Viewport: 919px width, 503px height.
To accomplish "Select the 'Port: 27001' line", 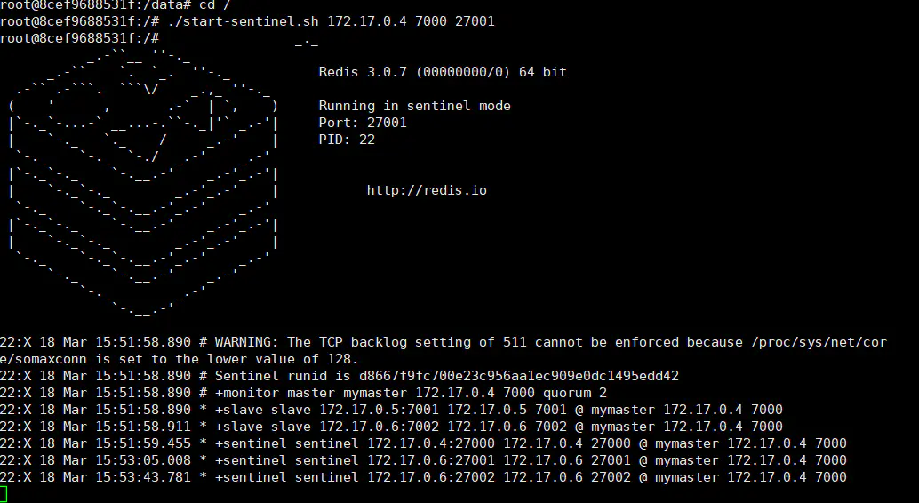I will (363, 124).
